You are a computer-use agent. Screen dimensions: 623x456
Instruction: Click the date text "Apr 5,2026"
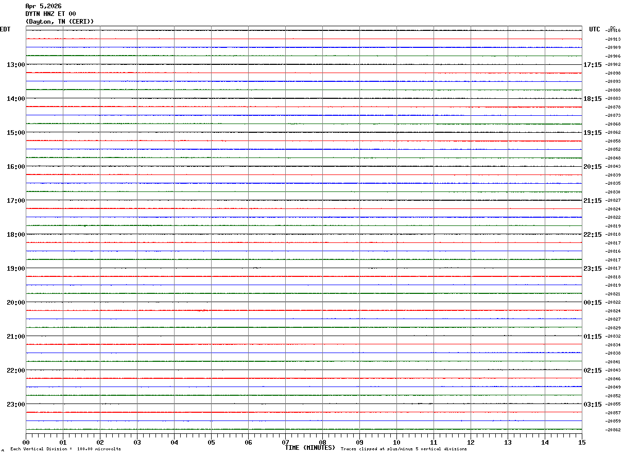(x=43, y=6)
